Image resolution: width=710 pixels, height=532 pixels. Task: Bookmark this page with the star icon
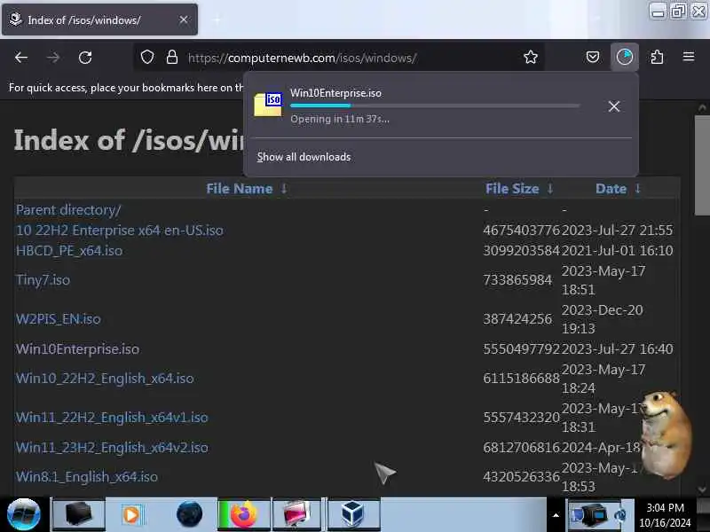tap(530, 57)
